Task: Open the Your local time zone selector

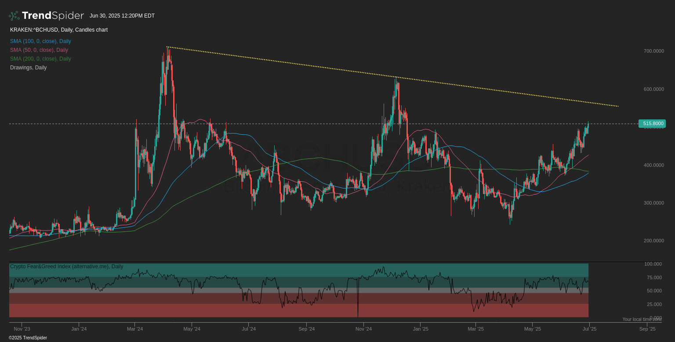Action: pyautogui.click(x=642, y=319)
